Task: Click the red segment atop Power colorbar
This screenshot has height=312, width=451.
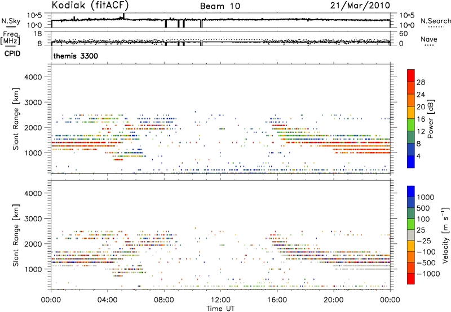Action: click(411, 75)
